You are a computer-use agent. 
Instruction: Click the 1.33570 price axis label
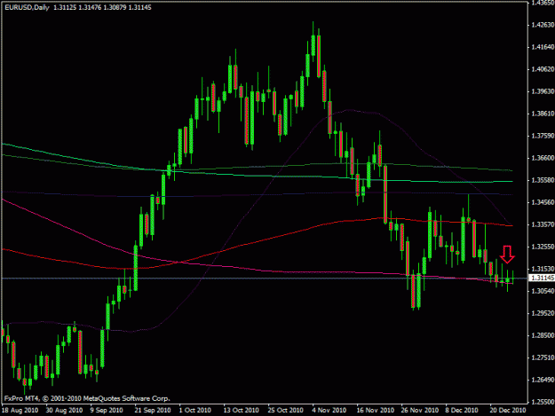pyautogui.click(x=543, y=224)
